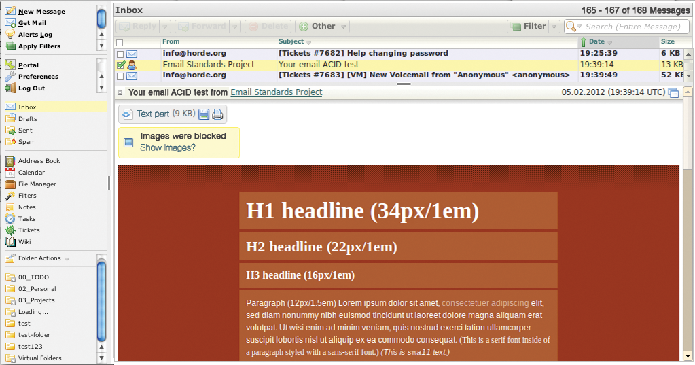The height and width of the screenshot is (365, 695).
Task: Toggle the select-all messages checkbox
Action: [x=120, y=43]
